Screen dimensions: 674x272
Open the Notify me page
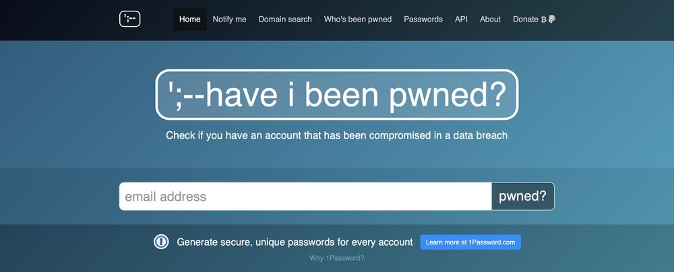click(229, 20)
